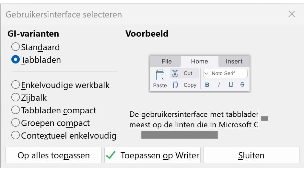Click the Paste clipboard icon in preview

[160, 75]
